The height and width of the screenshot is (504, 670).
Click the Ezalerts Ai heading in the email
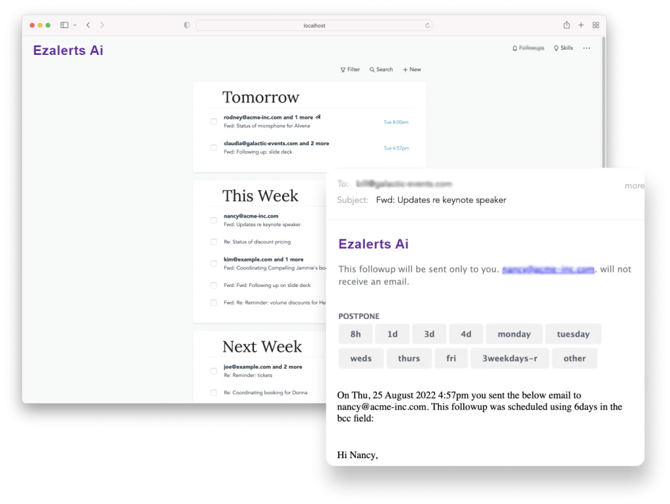coord(374,244)
